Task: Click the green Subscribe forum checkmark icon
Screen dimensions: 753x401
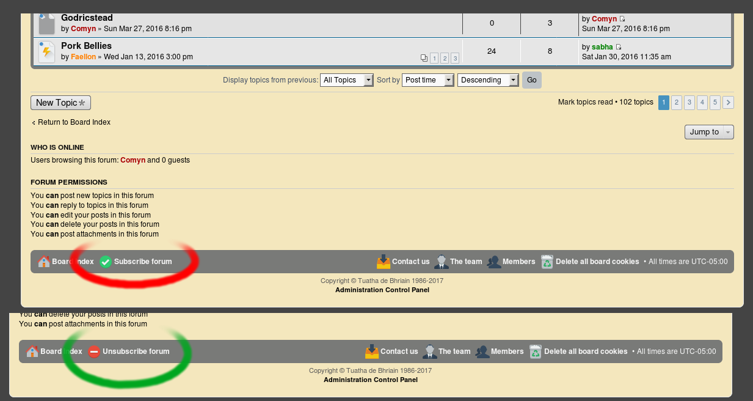Action: click(x=106, y=262)
